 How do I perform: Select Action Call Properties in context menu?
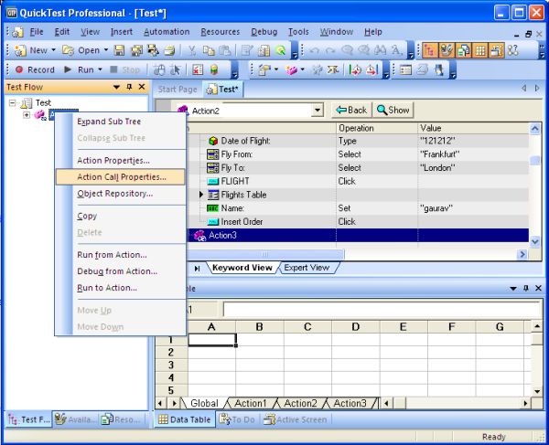[x=121, y=177]
